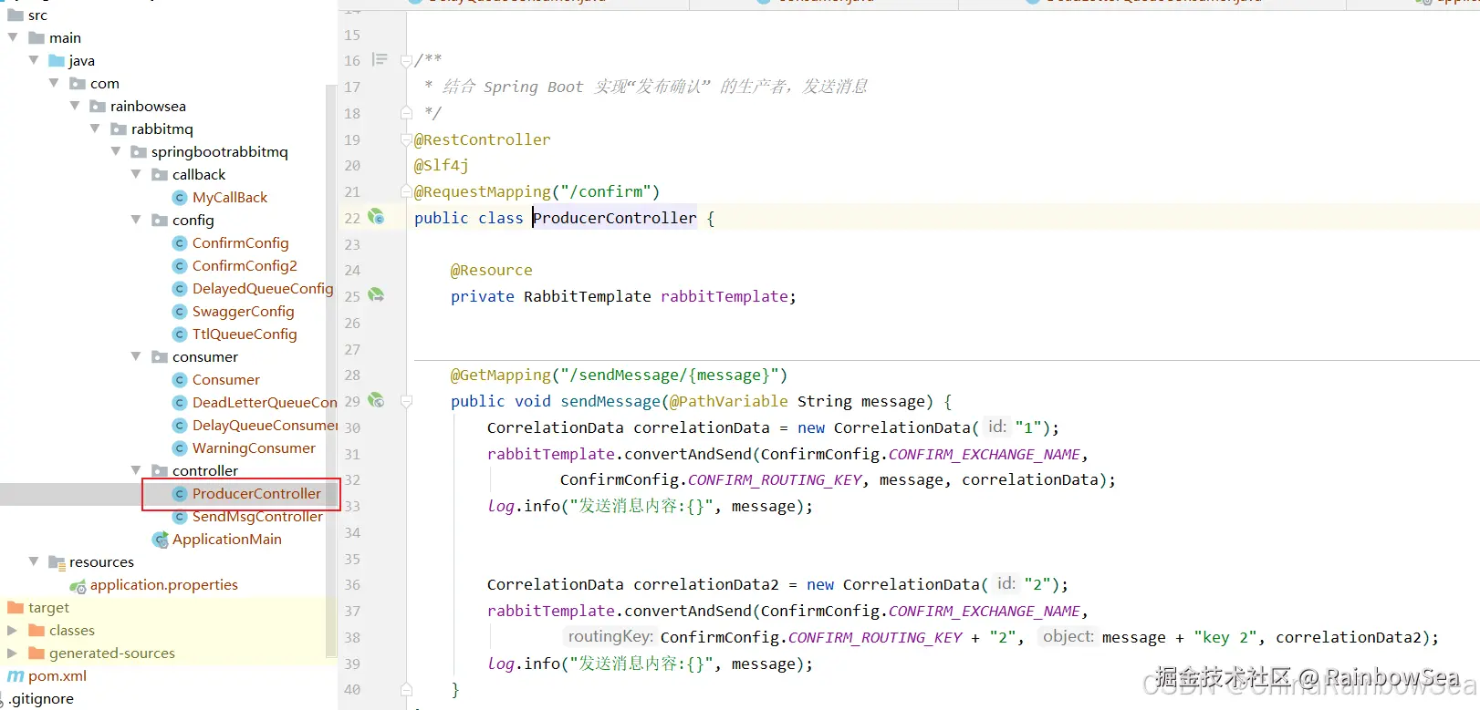This screenshot has height=710, width=1480.
Task: Click the ProducerController class name in code
Action: pos(615,218)
